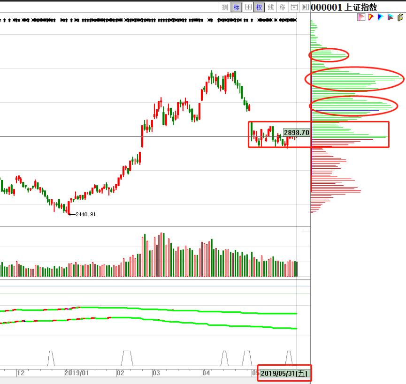Select the red-yellow flame chip icon

(371, 17)
